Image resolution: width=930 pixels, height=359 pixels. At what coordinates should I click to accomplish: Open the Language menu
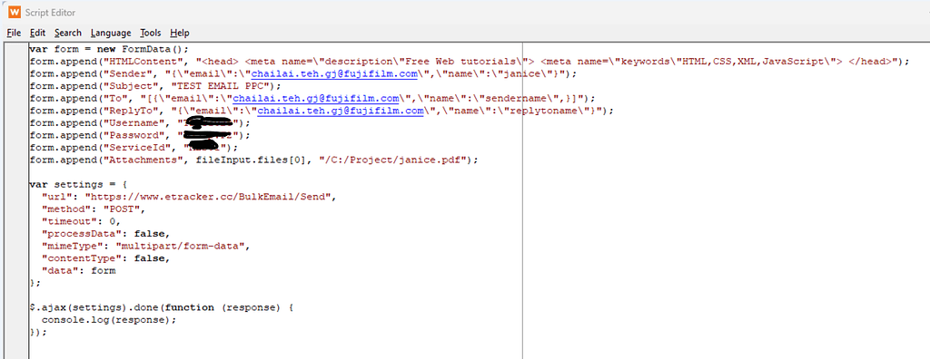[x=112, y=33]
